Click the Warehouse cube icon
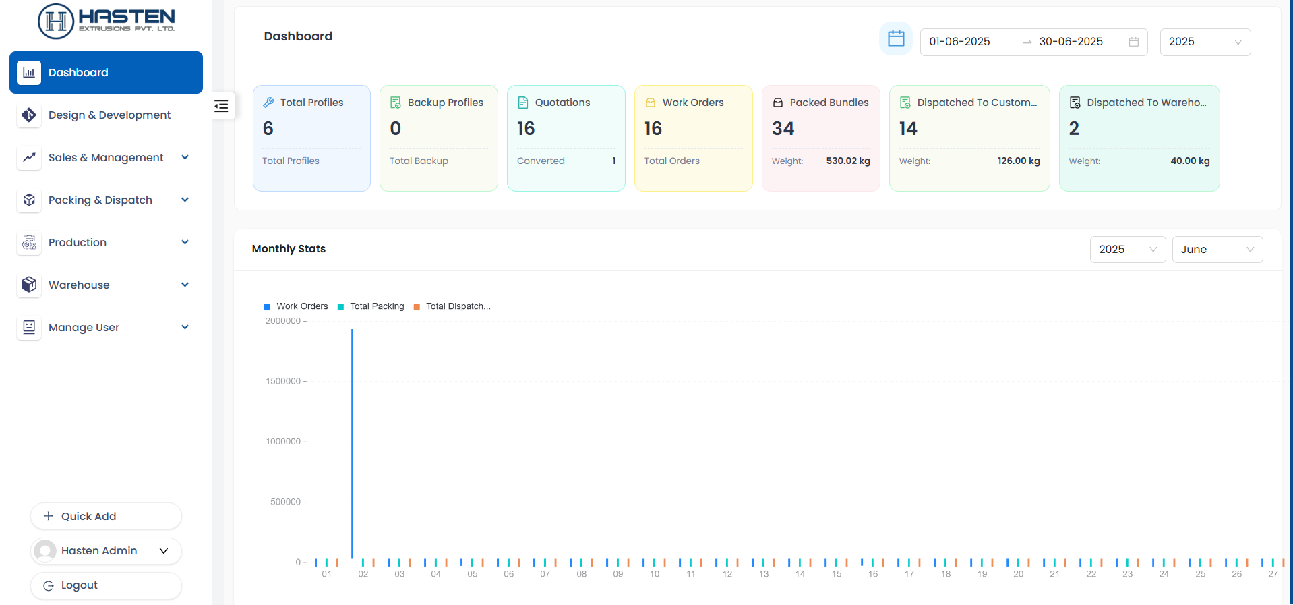Image resolution: width=1293 pixels, height=605 pixels. pos(29,285)
